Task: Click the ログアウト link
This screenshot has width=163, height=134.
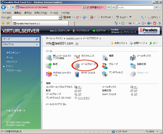Action: point(99,31)
